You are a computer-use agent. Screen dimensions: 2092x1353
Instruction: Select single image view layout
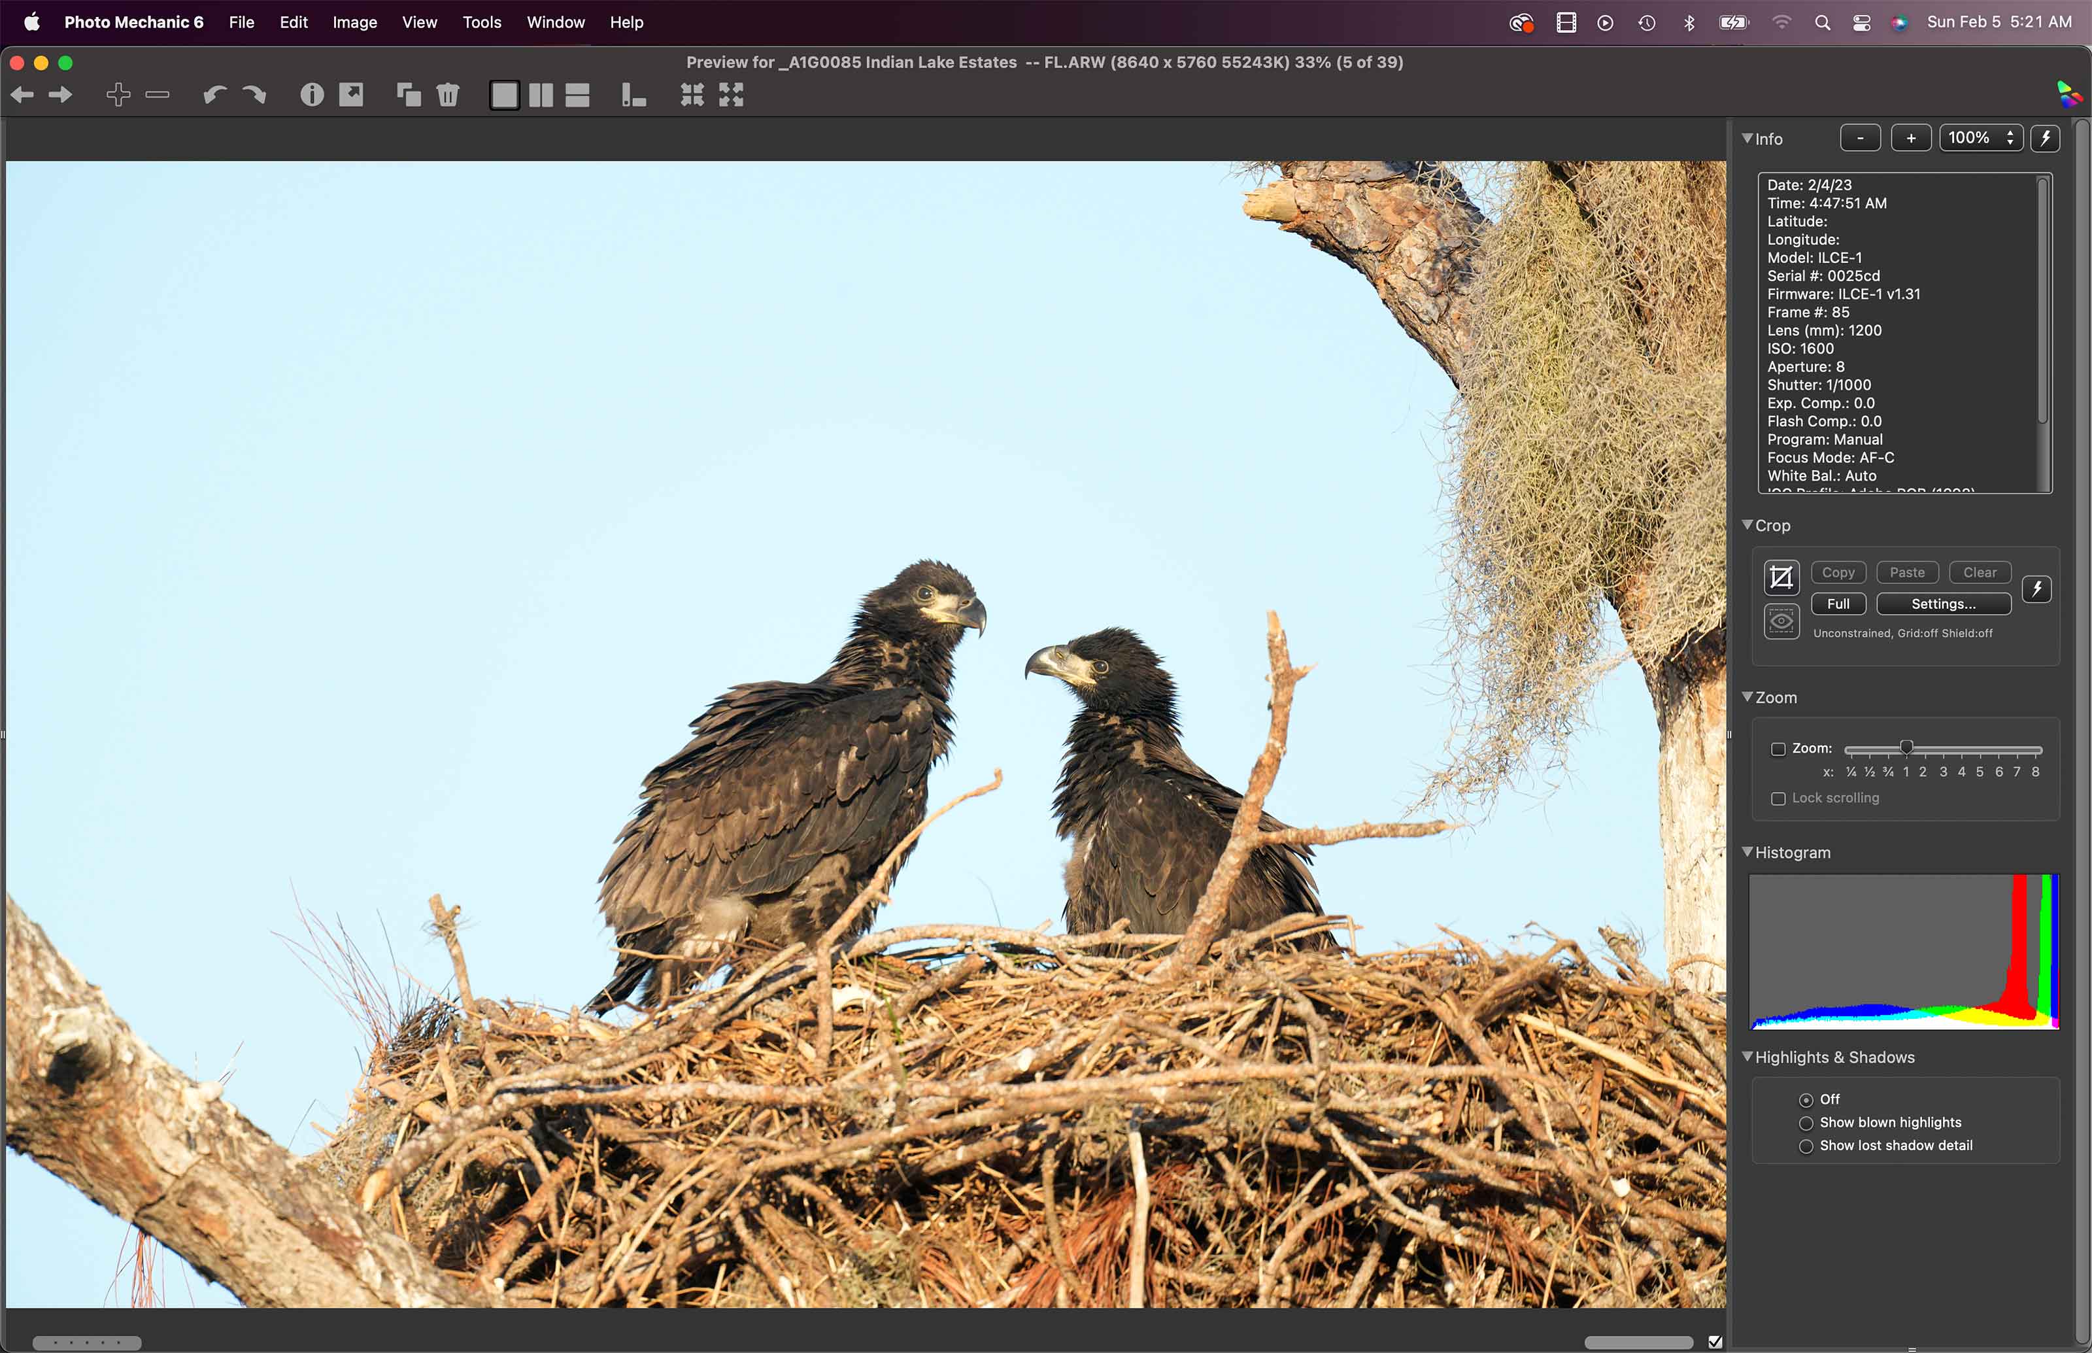(x=504, y=95)
